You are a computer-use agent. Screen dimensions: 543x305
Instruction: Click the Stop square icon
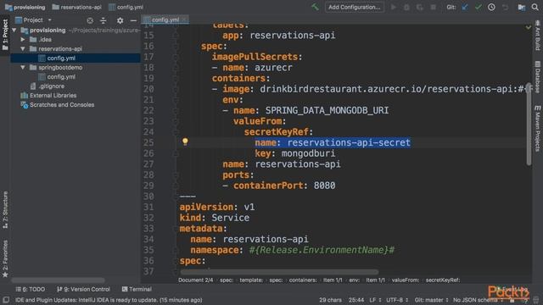pos(433,7)
